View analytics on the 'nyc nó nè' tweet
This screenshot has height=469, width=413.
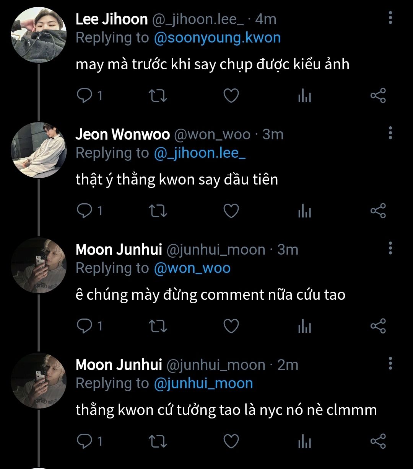point(304,442)
